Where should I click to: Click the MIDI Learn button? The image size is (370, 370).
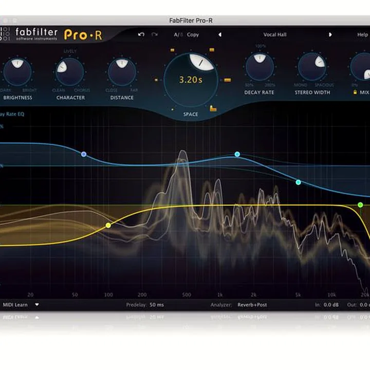pos(15,305)
